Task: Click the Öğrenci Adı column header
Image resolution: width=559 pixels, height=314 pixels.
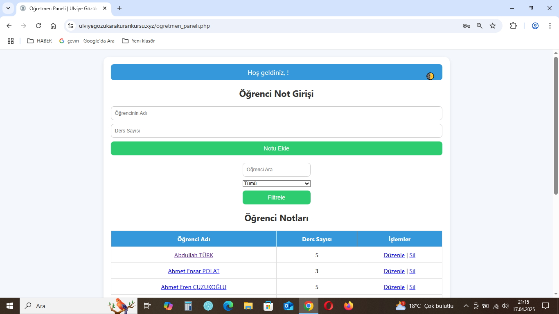Action: point(194,239)
